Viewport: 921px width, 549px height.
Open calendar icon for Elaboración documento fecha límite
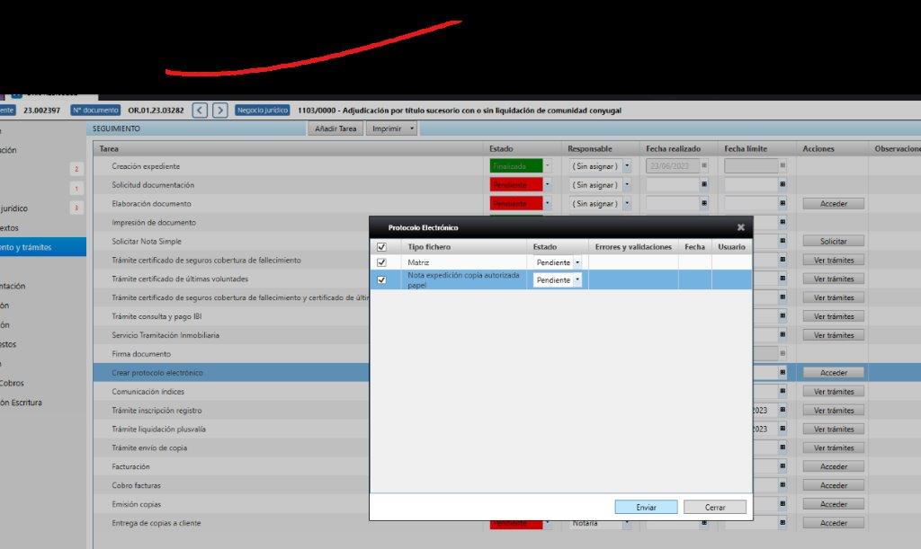[782, 204]
